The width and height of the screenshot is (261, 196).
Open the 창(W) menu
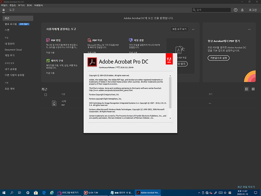click(x=29, y=5)
